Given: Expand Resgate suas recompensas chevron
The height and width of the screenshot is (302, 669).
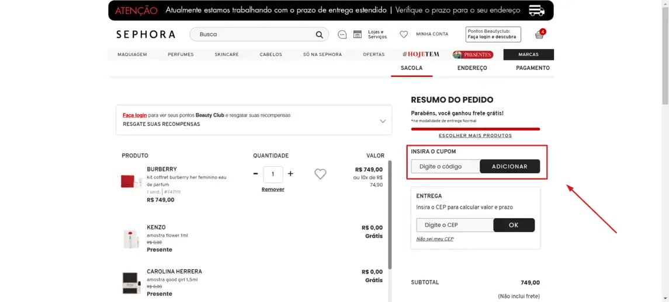Looking at the screenshot, I should click(x=383, y=121).
